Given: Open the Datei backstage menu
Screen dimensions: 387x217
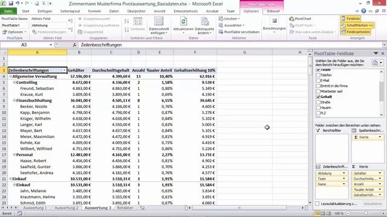Looking at the screenshot, I should (8, 11).
